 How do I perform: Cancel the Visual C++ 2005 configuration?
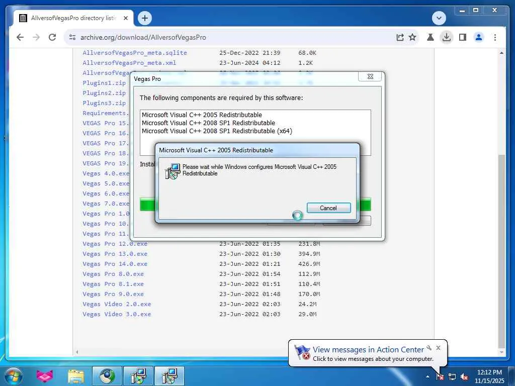(328, 208)
